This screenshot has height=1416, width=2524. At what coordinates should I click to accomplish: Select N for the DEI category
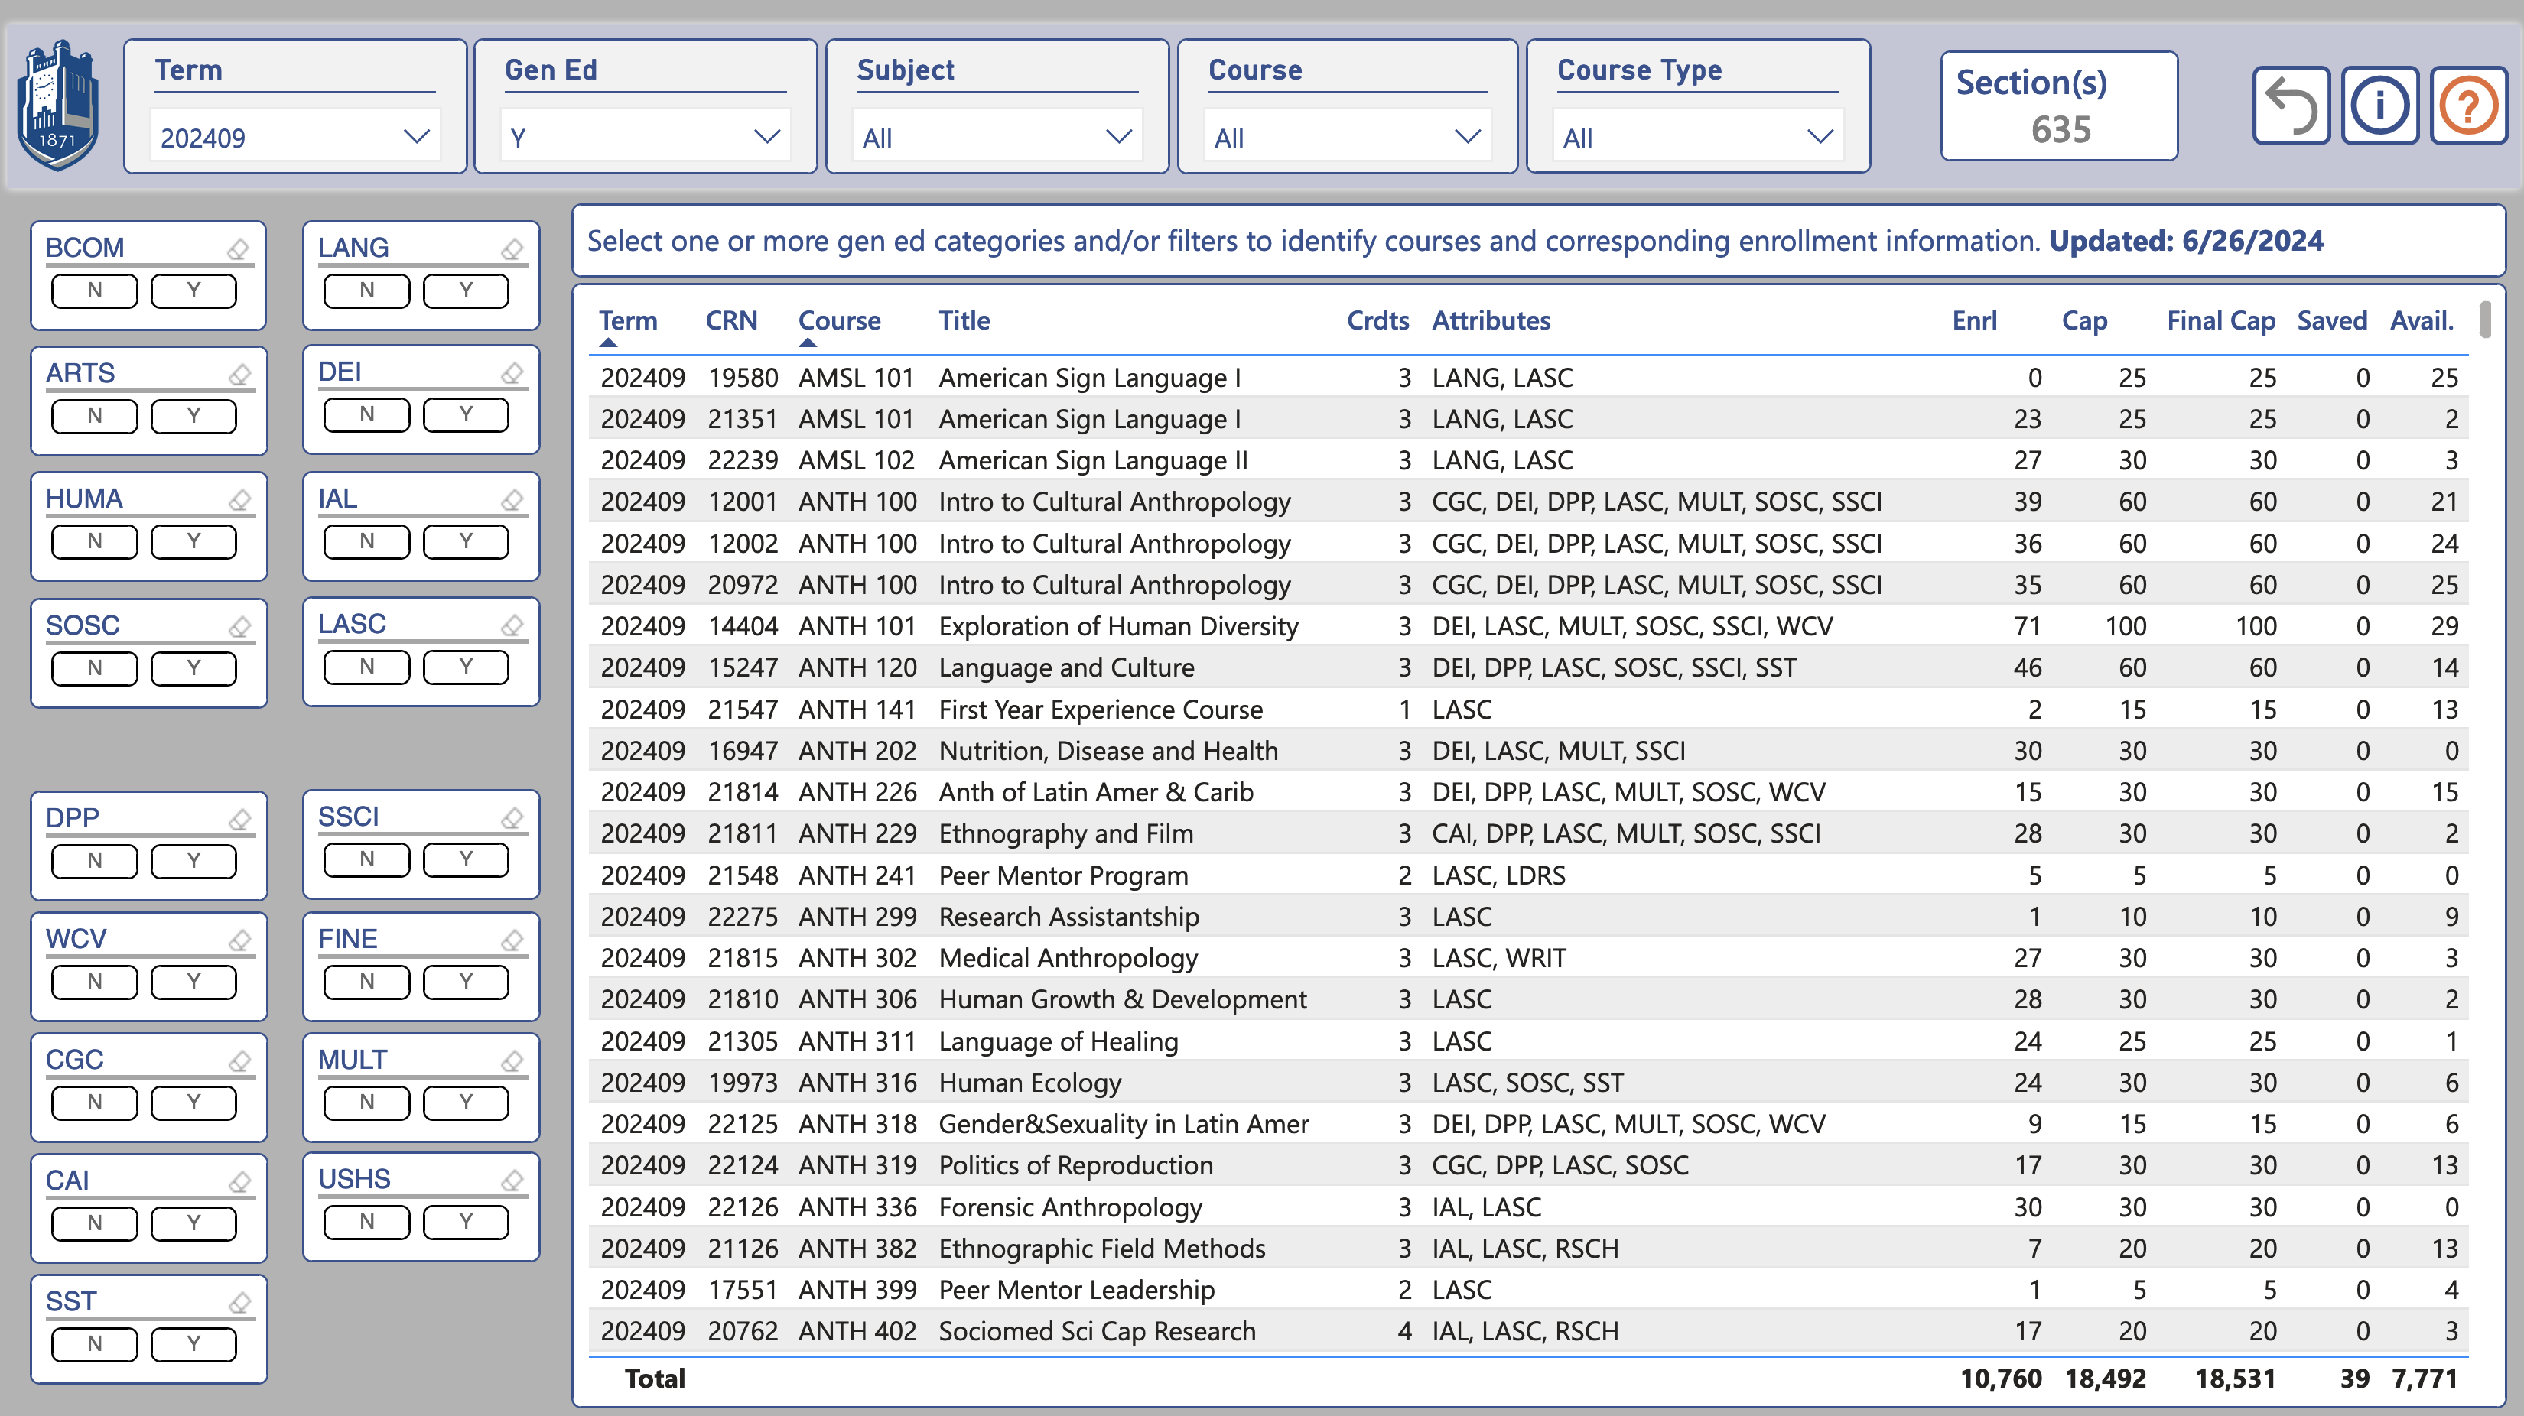tap(366, 415)
